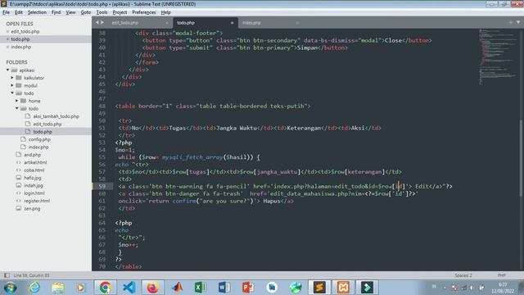Image resolution: width=524 pixels, height=295 pixels.
Task: Click 'Line 59, Column 85' status text
Action: 31,275
